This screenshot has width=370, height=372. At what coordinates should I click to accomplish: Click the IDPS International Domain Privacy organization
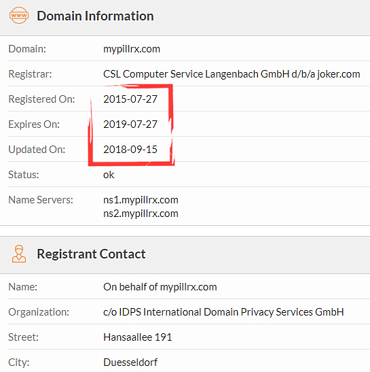[223, 312]
